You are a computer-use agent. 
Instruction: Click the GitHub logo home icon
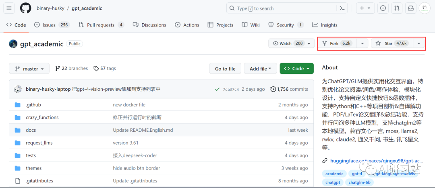[25, 8]
